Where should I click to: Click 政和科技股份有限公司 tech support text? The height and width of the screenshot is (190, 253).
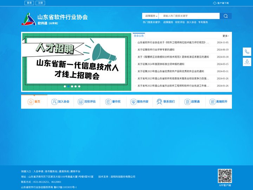click(123, 177)
